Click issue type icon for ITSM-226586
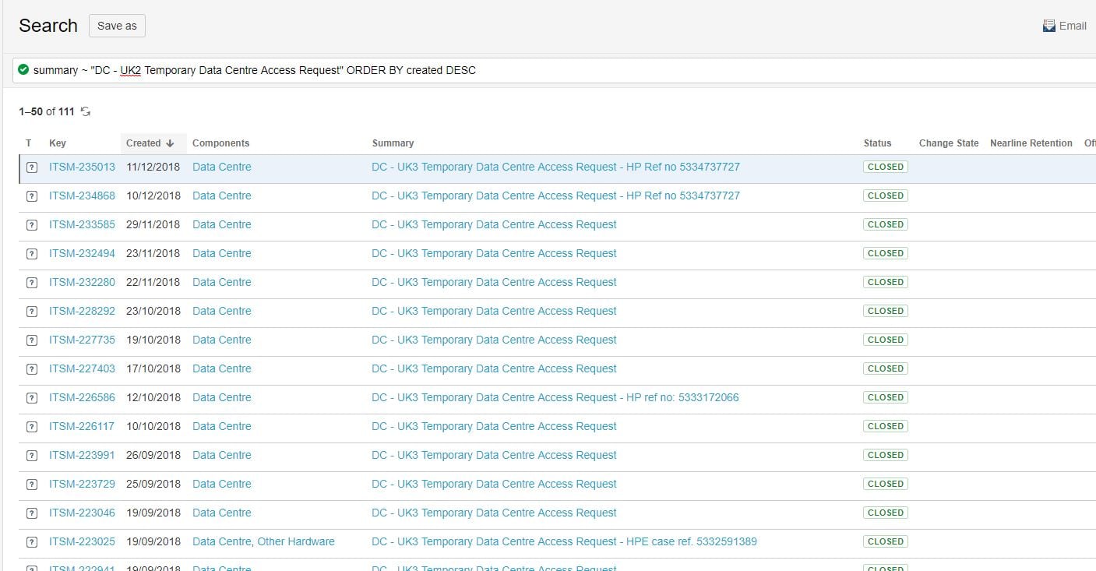Viewport: 1096px width, 571px height. [32, 398]
